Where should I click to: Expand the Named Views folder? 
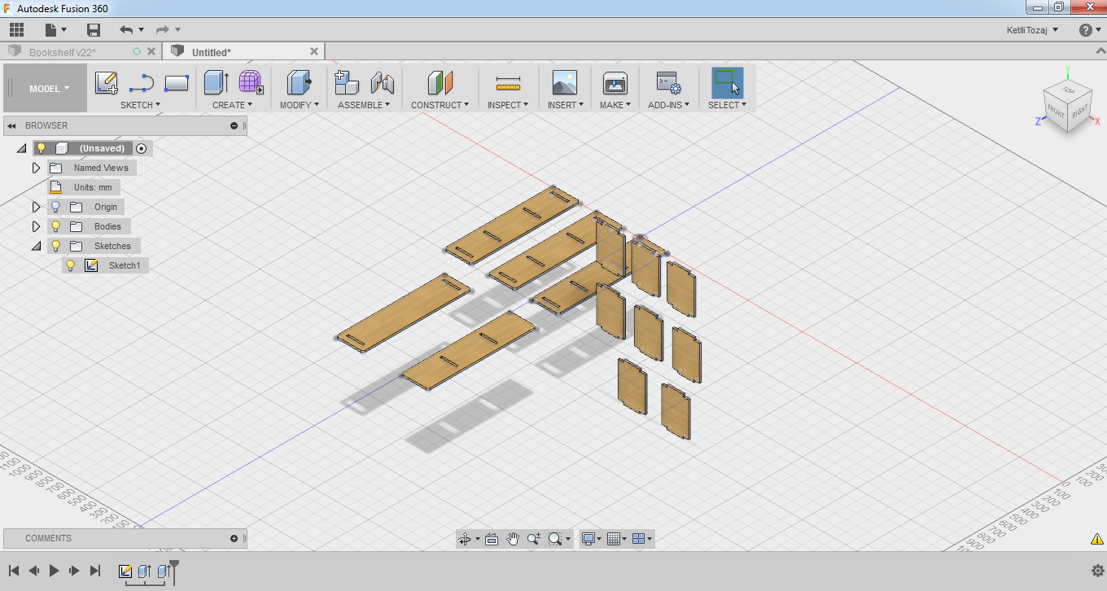(x=36, y=168)
